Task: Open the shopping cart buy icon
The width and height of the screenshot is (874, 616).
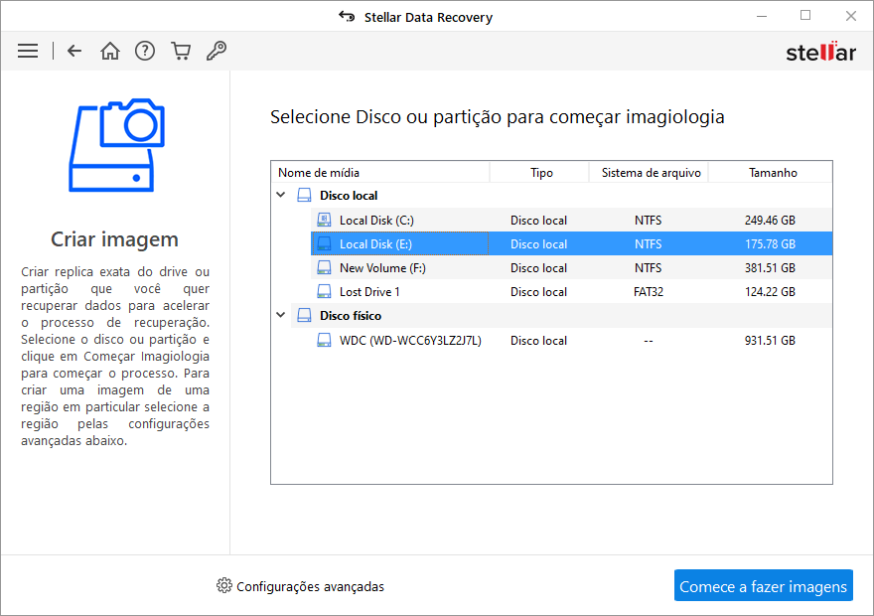Action: tap(181, 52)
